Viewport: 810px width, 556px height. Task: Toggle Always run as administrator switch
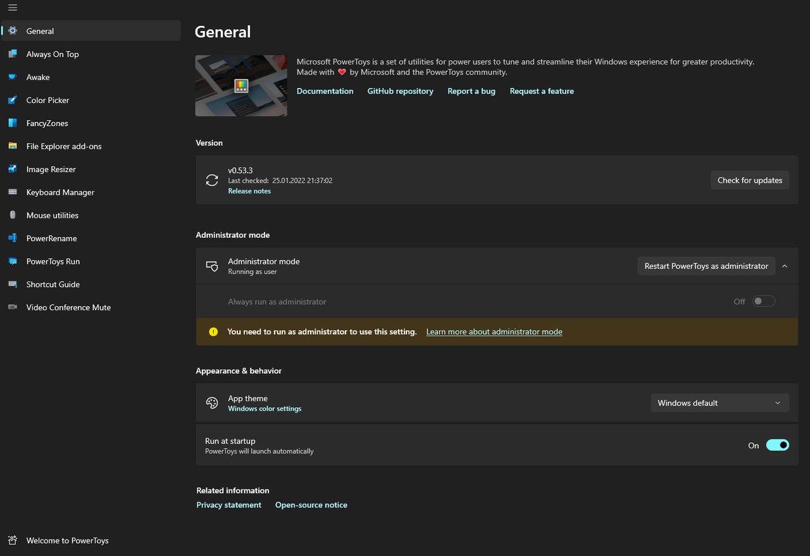(764, 301)
